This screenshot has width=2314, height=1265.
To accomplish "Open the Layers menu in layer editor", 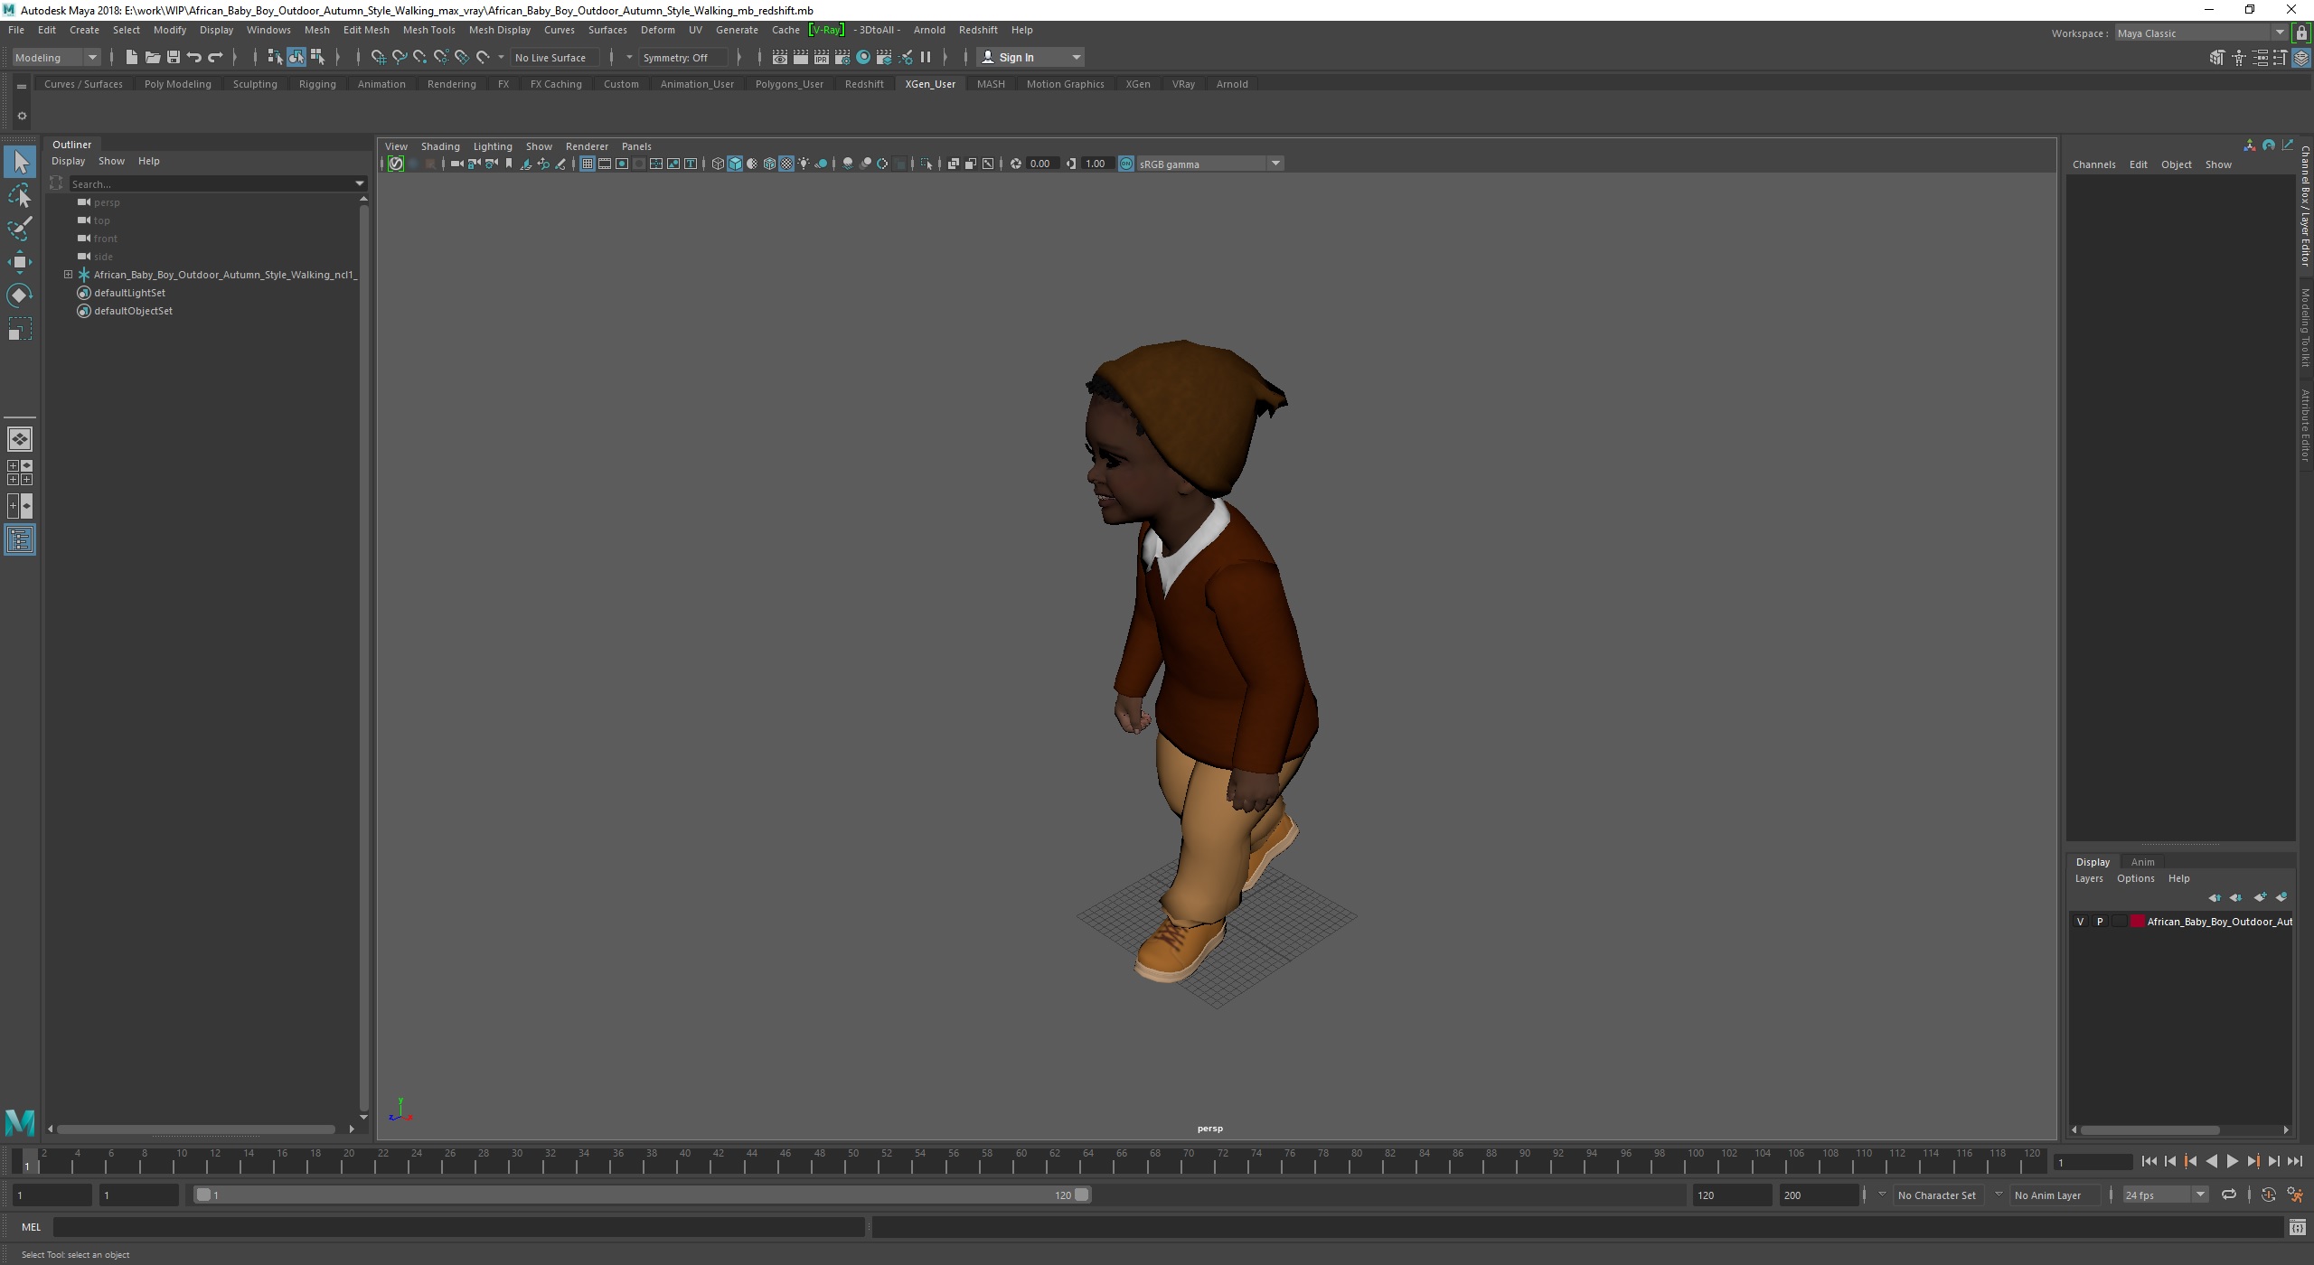I will tap(2088, 878).
